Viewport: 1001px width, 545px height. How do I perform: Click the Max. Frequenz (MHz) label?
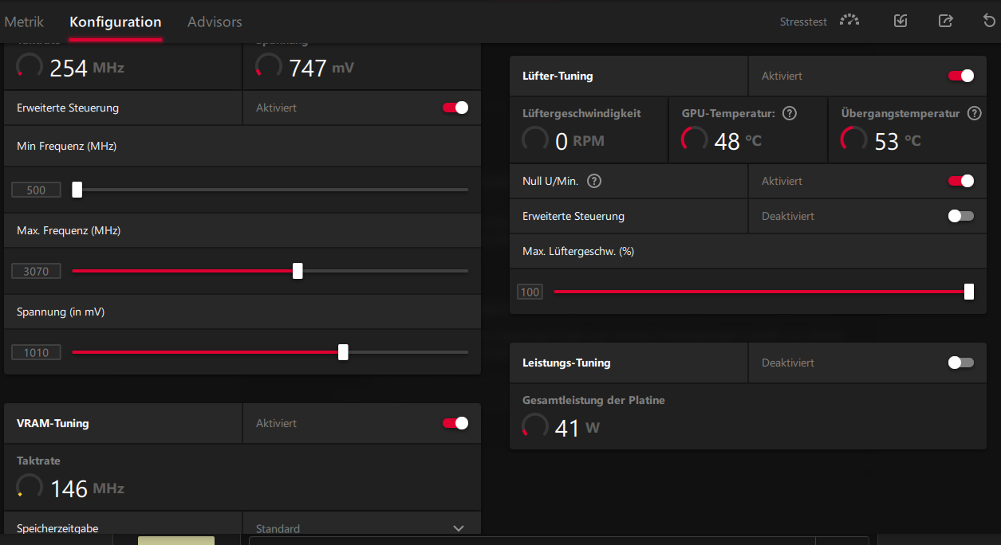[69, 230]
